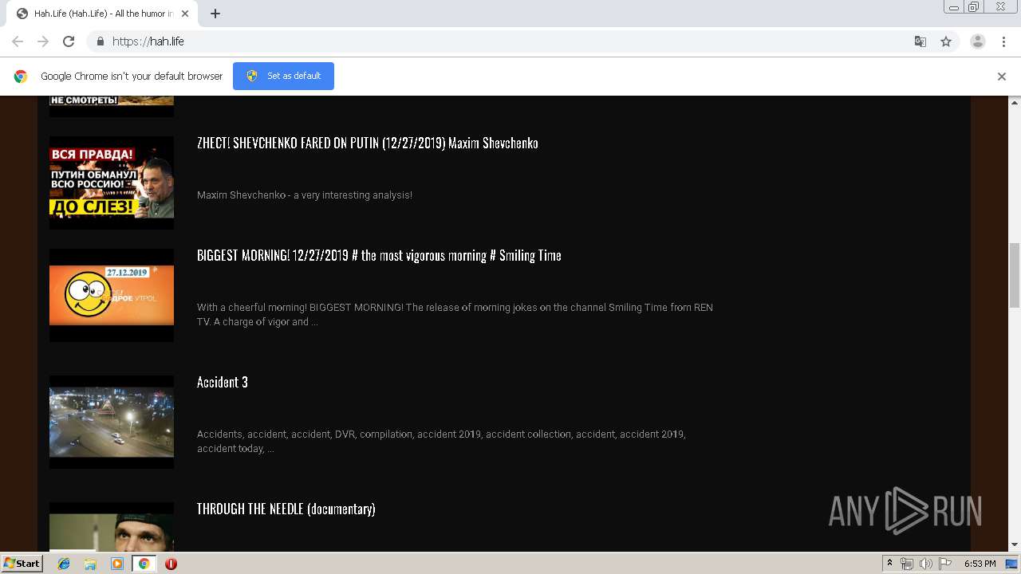Viewport: 1021px width, 574px height.
Task: Open the ZHEST! Shevchenko video title
Action: coord(368,143)
